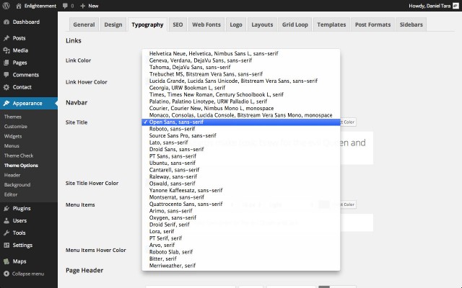Click the Posts pin icon in sidebar

[6, 38]
